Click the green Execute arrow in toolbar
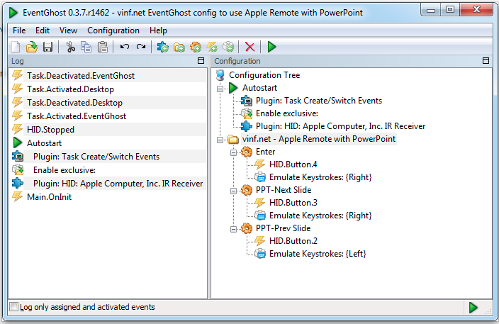499x324 pixels. (x=272, y=47)
